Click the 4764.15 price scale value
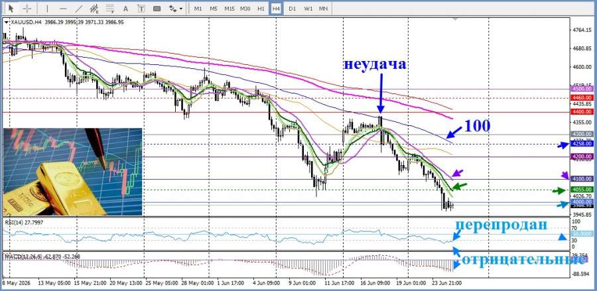The width and height of the screenshot is (597, 291). pyautogui.click(x=582, y=30)
